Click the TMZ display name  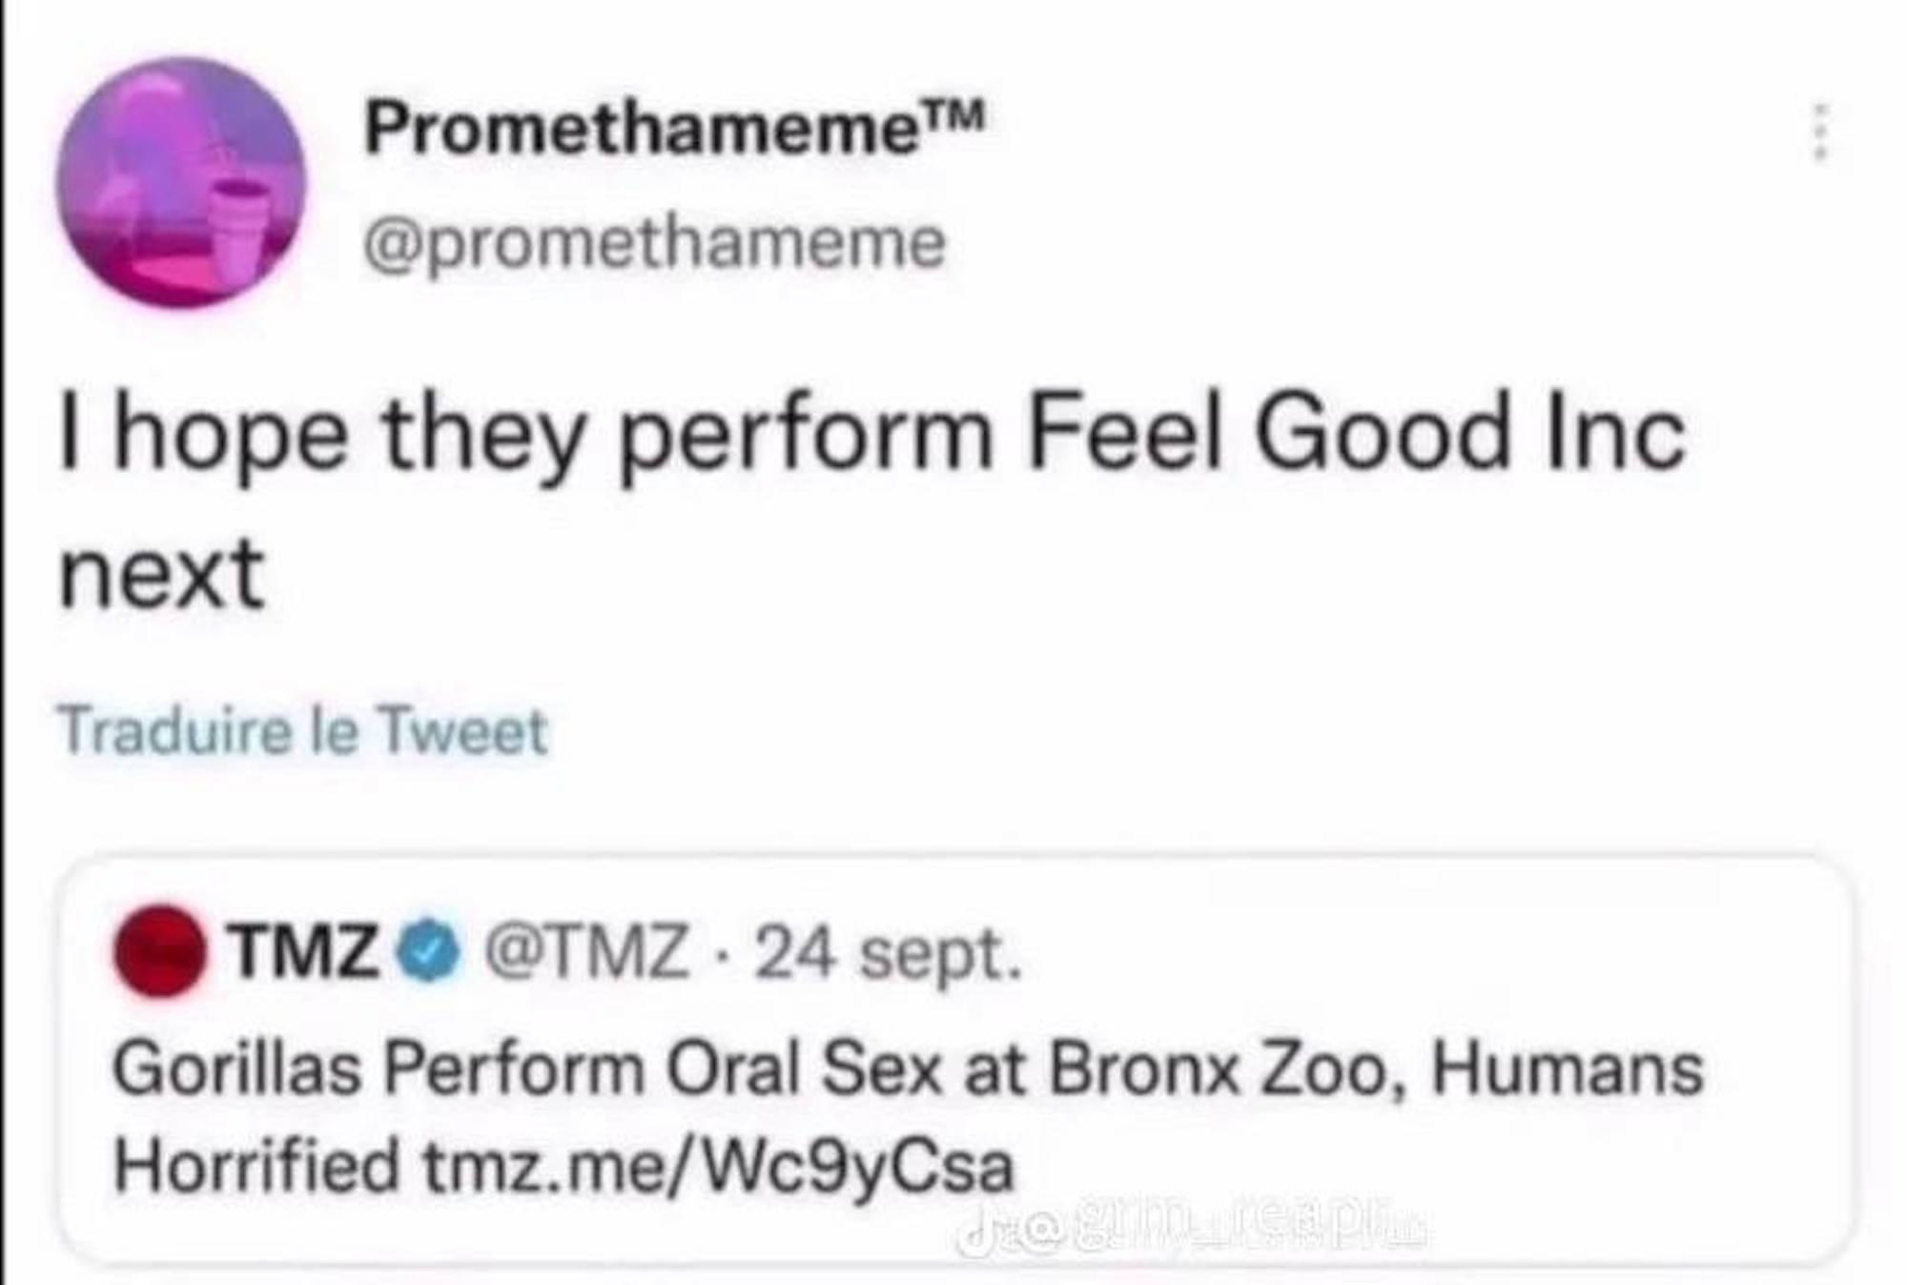(x=303, y=952)
